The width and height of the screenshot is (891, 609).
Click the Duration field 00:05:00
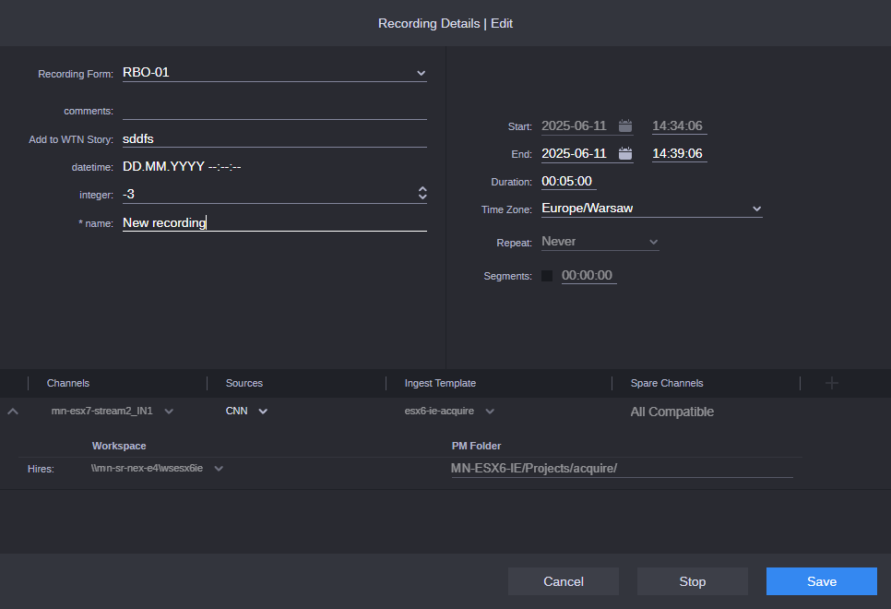(568, 182)
